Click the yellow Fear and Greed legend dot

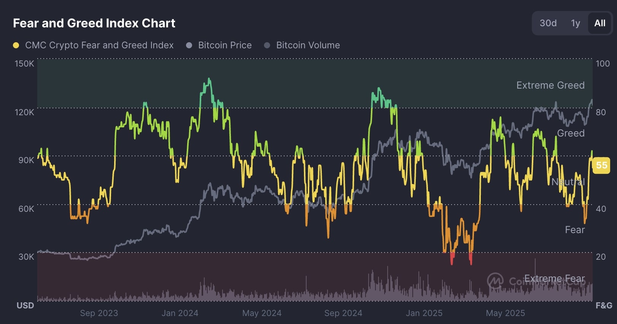click(x=16, y=45)
